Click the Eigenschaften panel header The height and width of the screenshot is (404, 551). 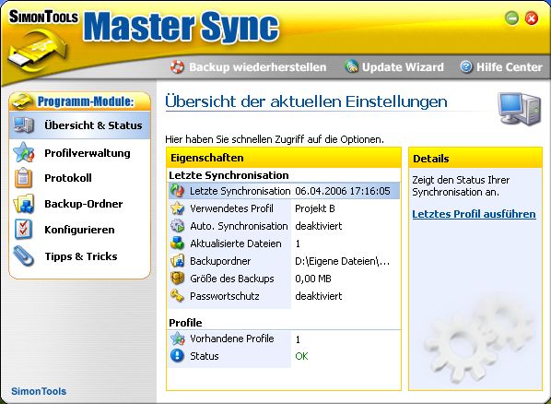[x=284, y=158]
